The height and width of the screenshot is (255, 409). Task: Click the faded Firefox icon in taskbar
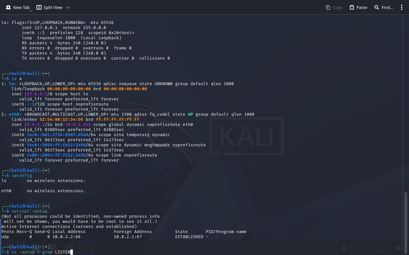(69, 248)
